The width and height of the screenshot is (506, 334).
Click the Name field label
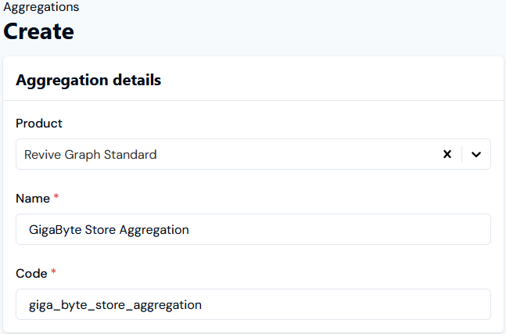(33, 199)
